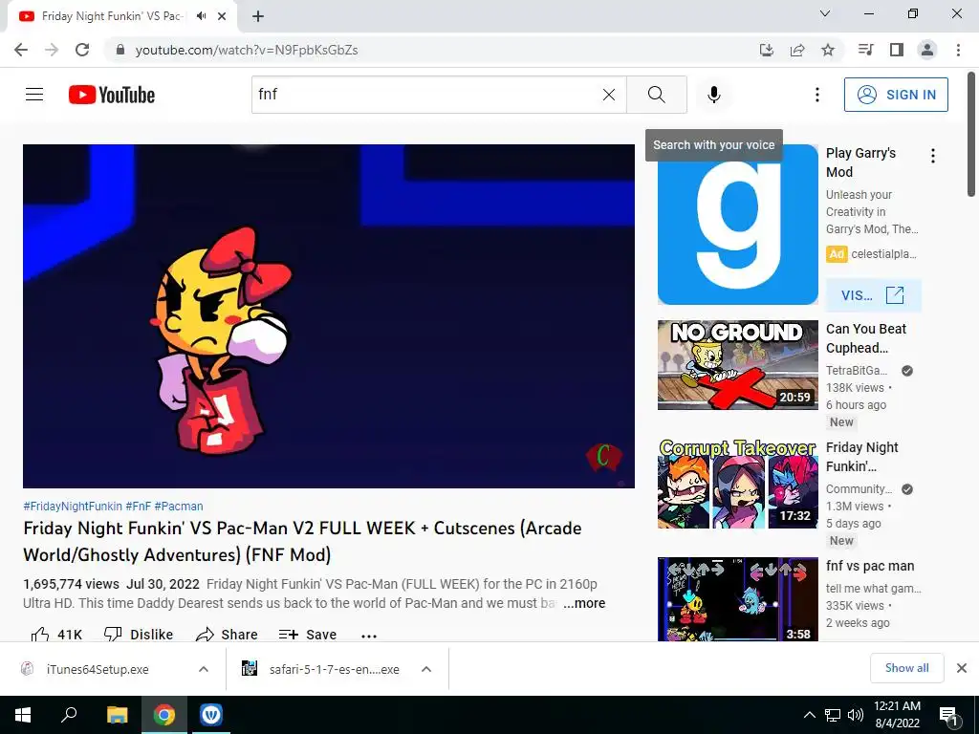
Task: Expand the iTunes64Setup.exe download options chevron
Action: tap(204, 669)
